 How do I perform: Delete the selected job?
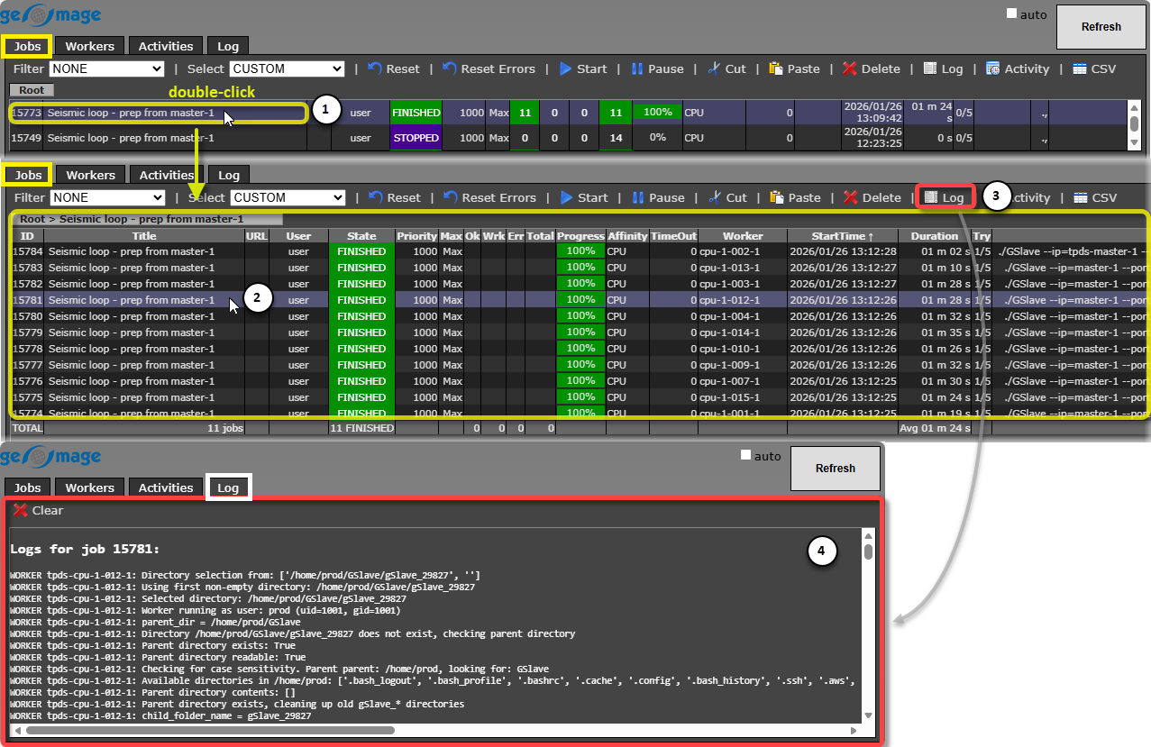coord(872,68)
